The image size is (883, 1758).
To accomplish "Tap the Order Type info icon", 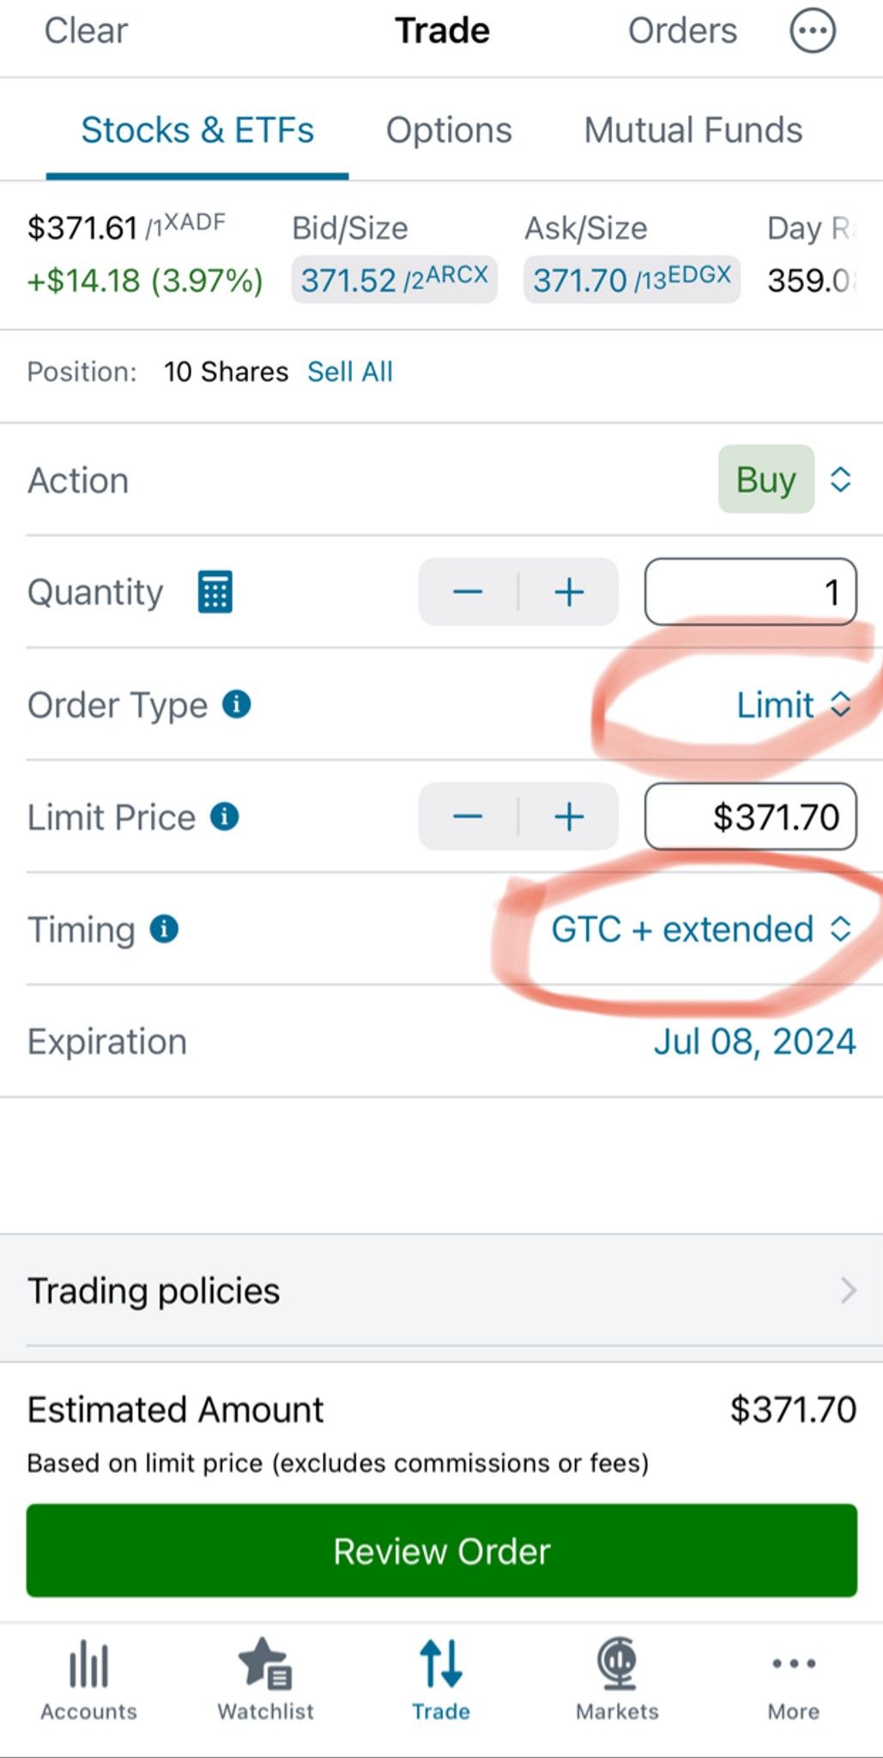I will pyautogui.click(x=237, y=705).
